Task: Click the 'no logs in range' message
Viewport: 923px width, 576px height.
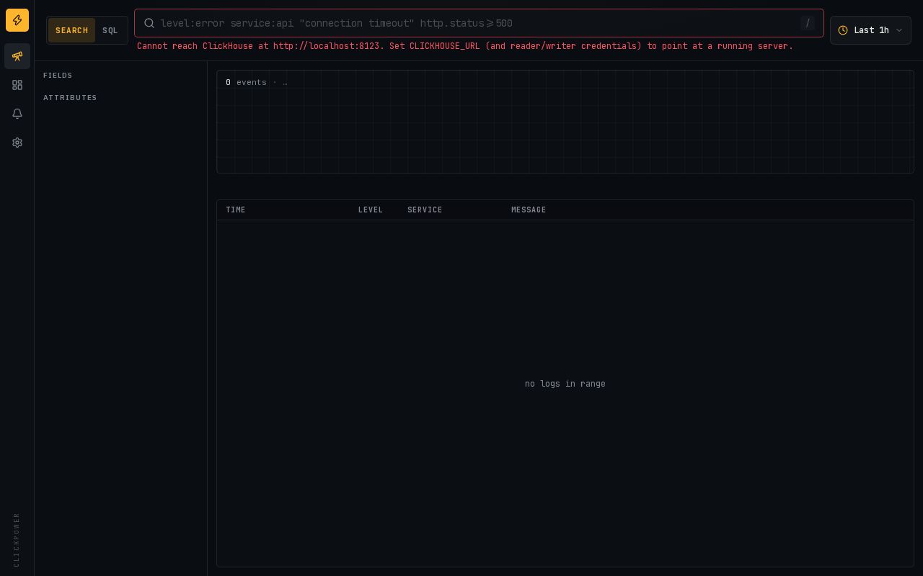Action: 565,384
